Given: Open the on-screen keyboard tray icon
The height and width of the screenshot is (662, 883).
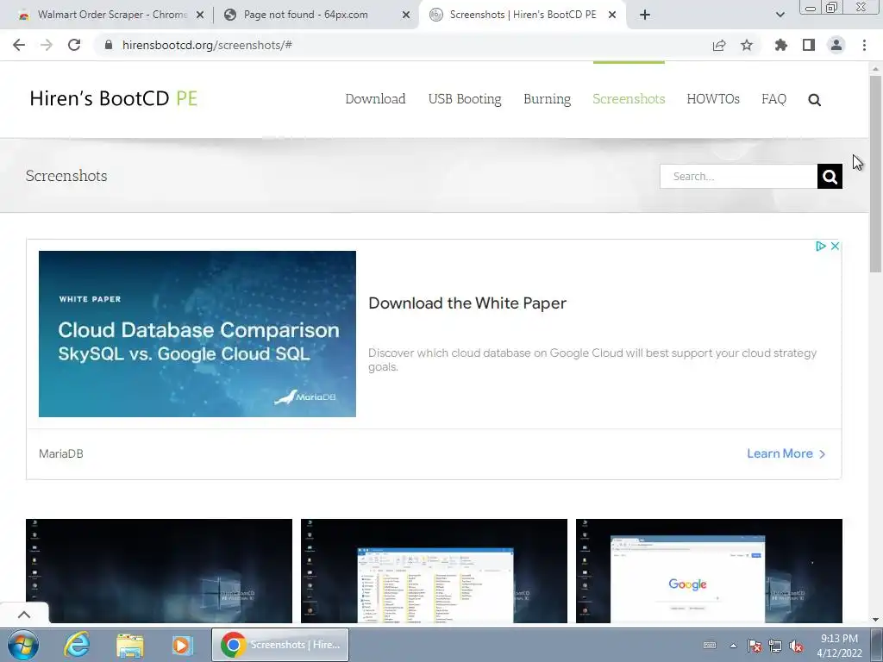Looking at the screenshot, I should pos(710,645).
